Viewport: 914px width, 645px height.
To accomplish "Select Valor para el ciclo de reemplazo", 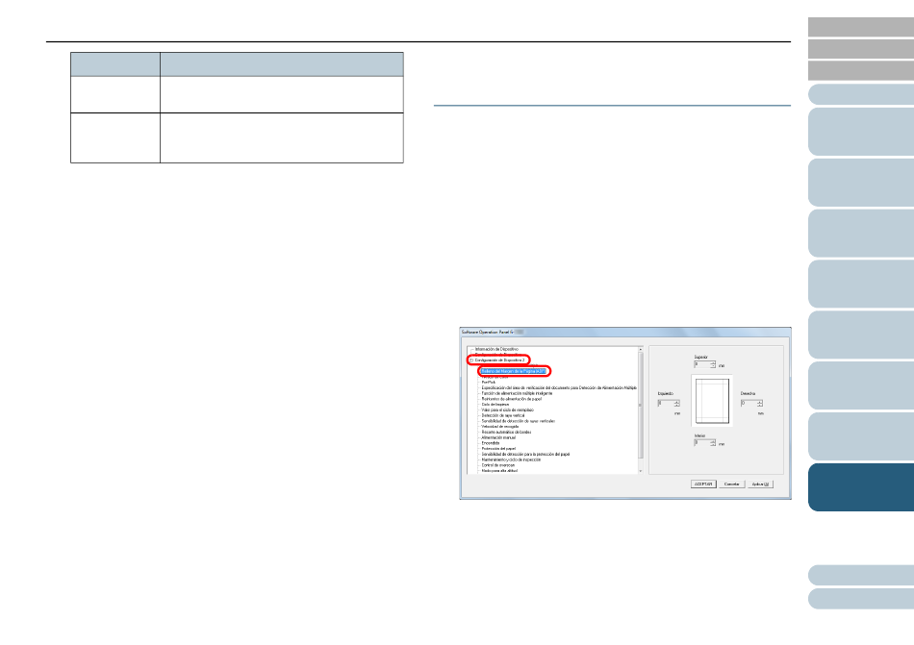I will click(507, 409).
